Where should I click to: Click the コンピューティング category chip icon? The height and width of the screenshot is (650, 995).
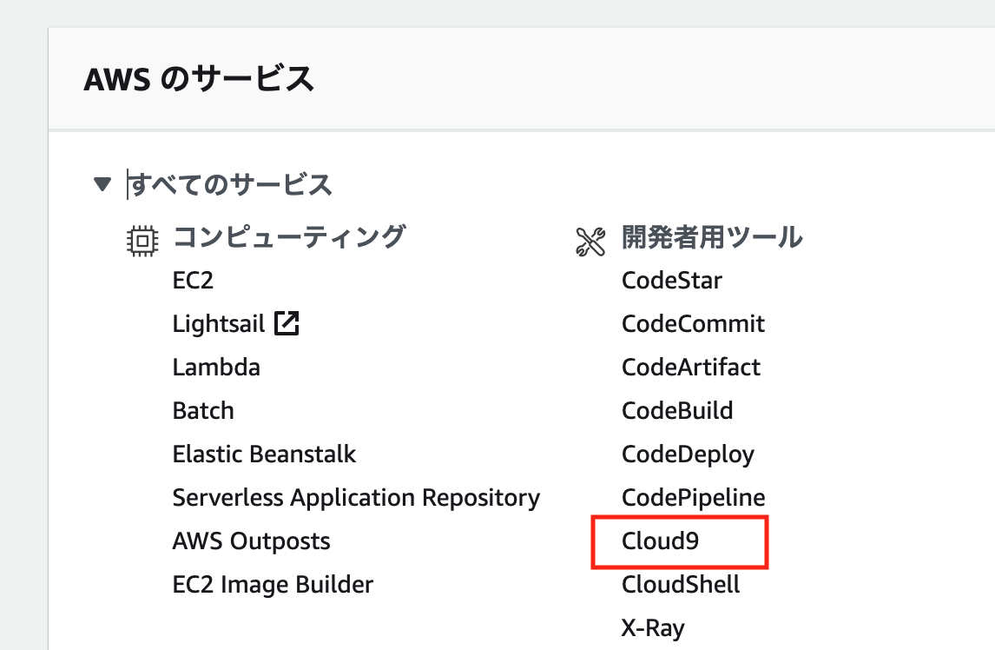tap(144, 237)
